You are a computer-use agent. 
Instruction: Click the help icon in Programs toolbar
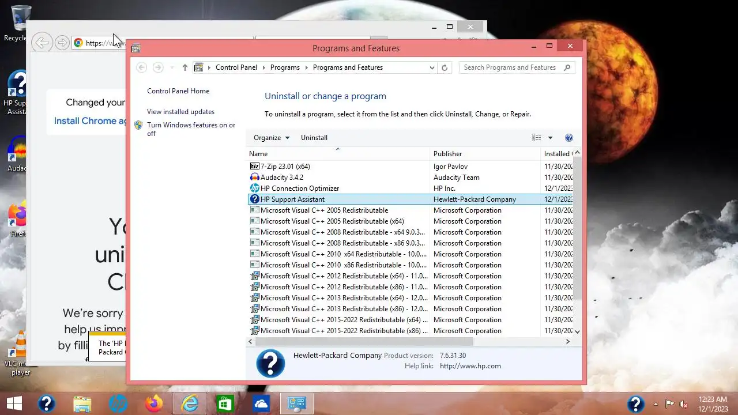[x=569, y=138]
